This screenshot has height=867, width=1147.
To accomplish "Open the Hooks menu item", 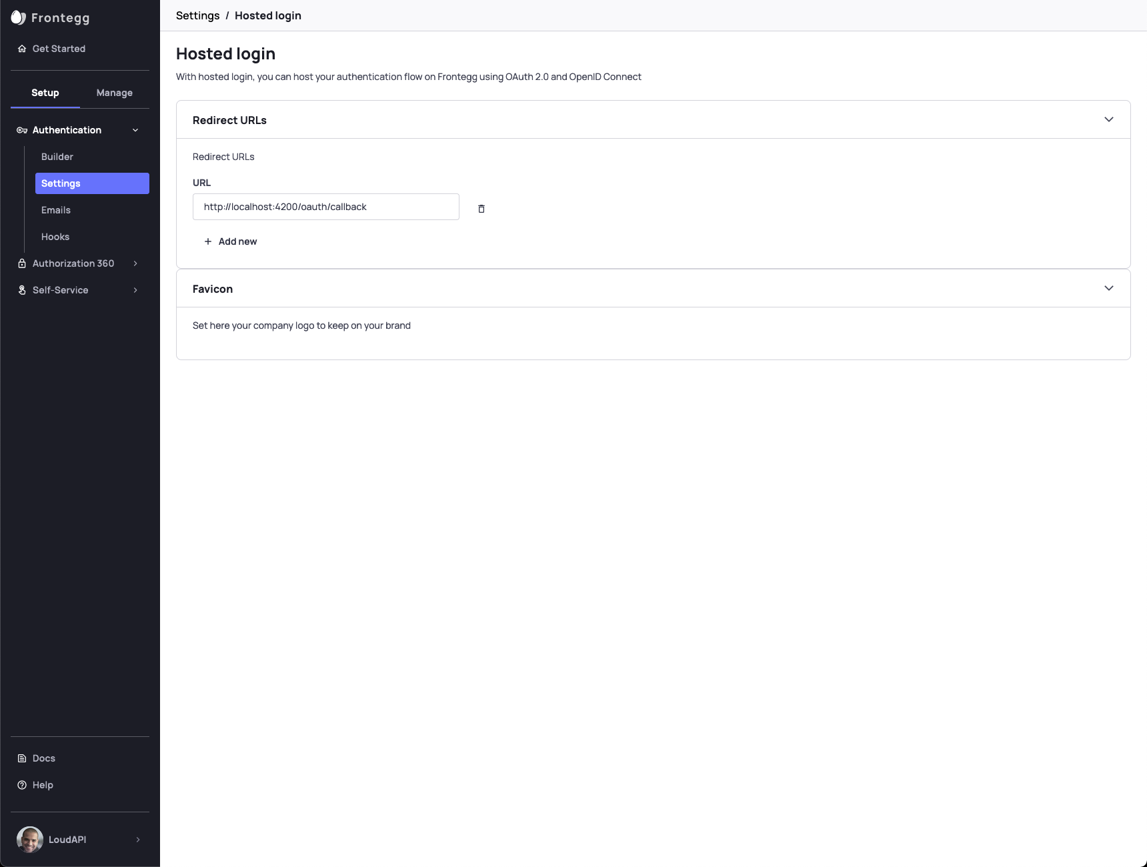I will (55, 237).
